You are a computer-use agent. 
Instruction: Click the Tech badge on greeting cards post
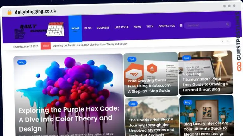coord(132,59)
